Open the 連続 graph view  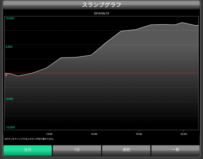point(126,150)
